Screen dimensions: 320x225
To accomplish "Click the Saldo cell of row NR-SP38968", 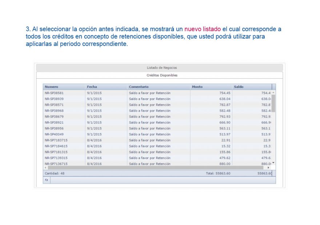I will [x=252, y=111].
